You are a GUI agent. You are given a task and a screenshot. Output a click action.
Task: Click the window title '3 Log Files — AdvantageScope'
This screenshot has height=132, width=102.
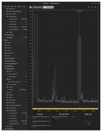(x=51, y=3)
